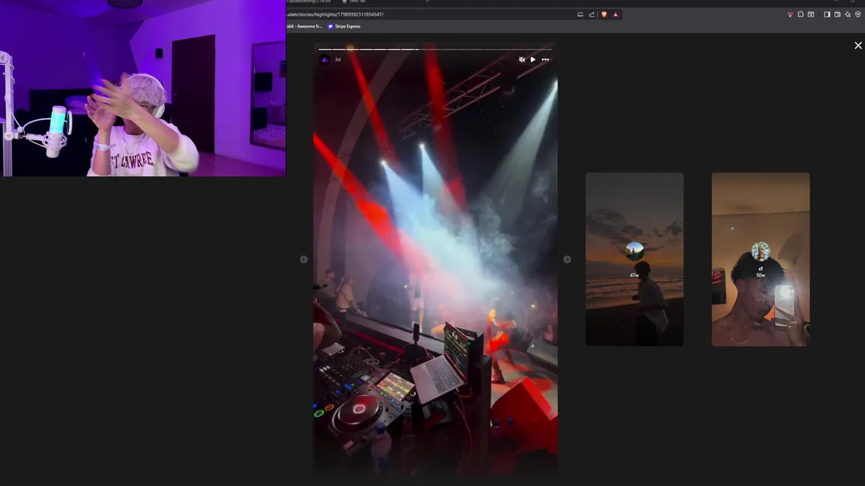
Task: Toggle the browser sidebar panel icon
Action: (x=827, y=14)
